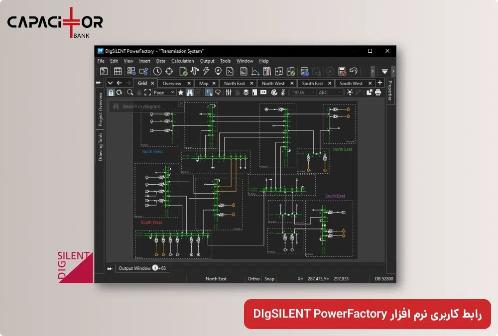Image resolution: width=498 pixels, height=336 pixels.
Task: Open the main toolbar options triangle
Action: pos(384,72)
